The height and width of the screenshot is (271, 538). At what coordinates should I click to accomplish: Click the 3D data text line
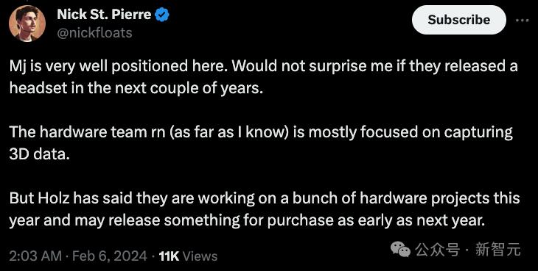[40, 154]
